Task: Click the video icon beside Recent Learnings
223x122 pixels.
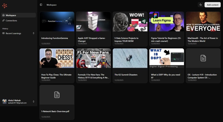Action: point(3,33)
